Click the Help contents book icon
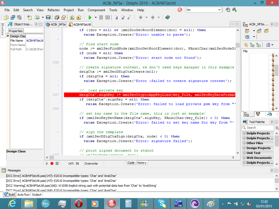This screenshot has height=209, width=279. pyautogui.click(x=168, y=17)
